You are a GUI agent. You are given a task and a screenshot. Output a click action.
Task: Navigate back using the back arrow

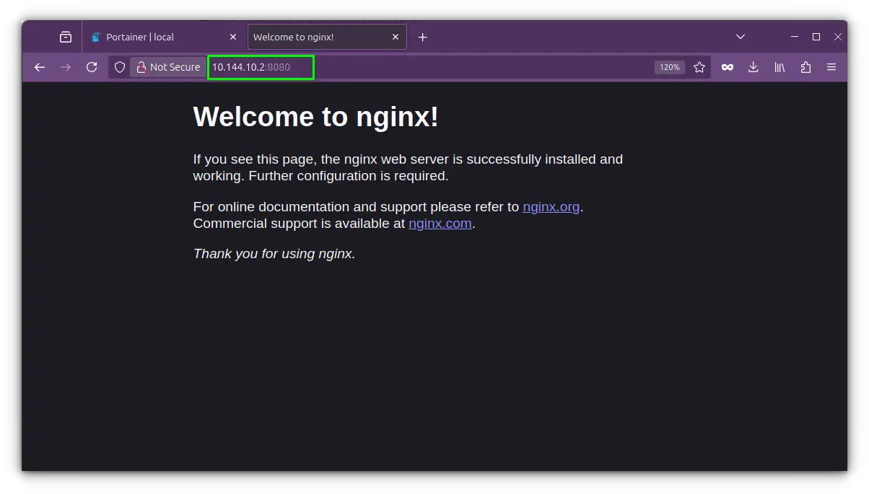pos(40,67)
